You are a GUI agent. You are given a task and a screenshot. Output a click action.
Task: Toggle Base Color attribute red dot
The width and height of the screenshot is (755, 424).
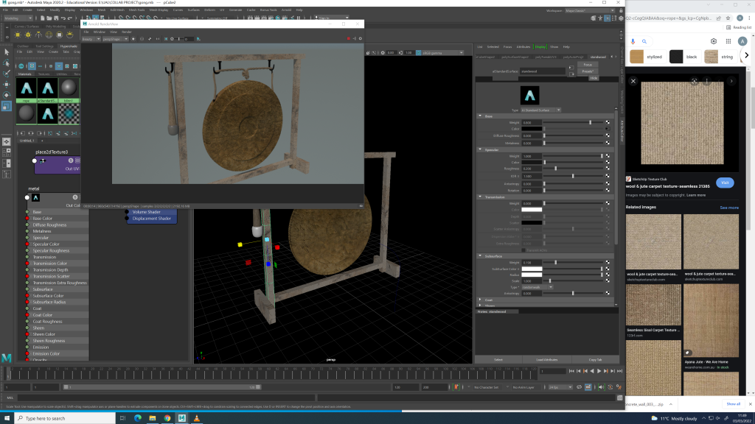(27, 218)
